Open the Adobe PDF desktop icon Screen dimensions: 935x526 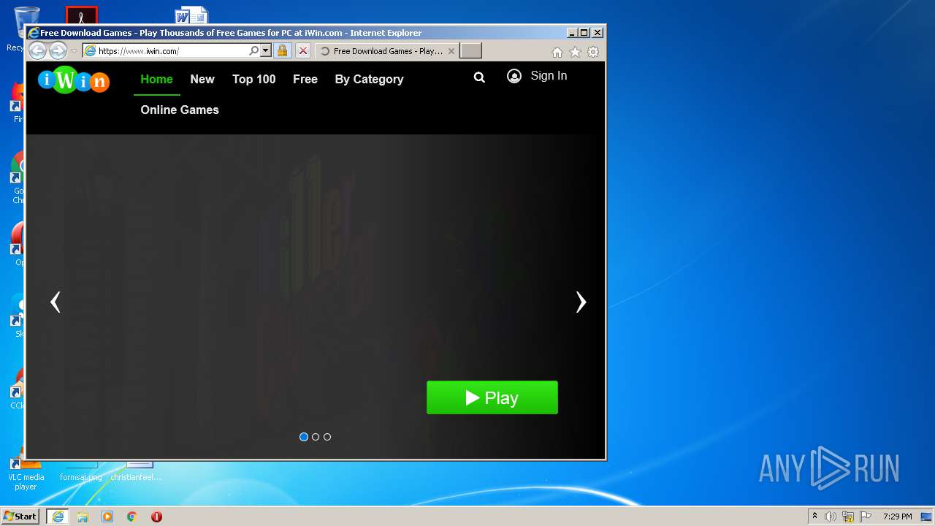coord(82,16)
